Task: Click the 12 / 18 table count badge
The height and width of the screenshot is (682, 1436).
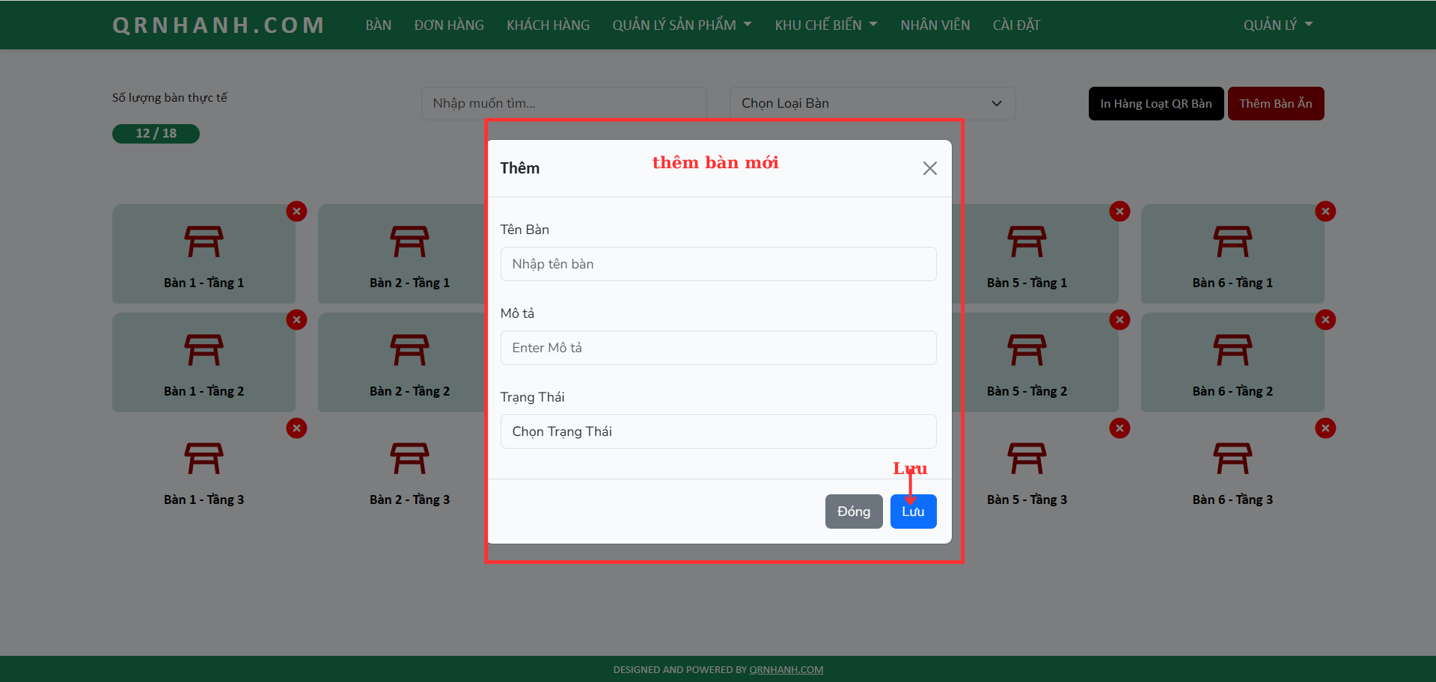Action: tap(156, 134)
